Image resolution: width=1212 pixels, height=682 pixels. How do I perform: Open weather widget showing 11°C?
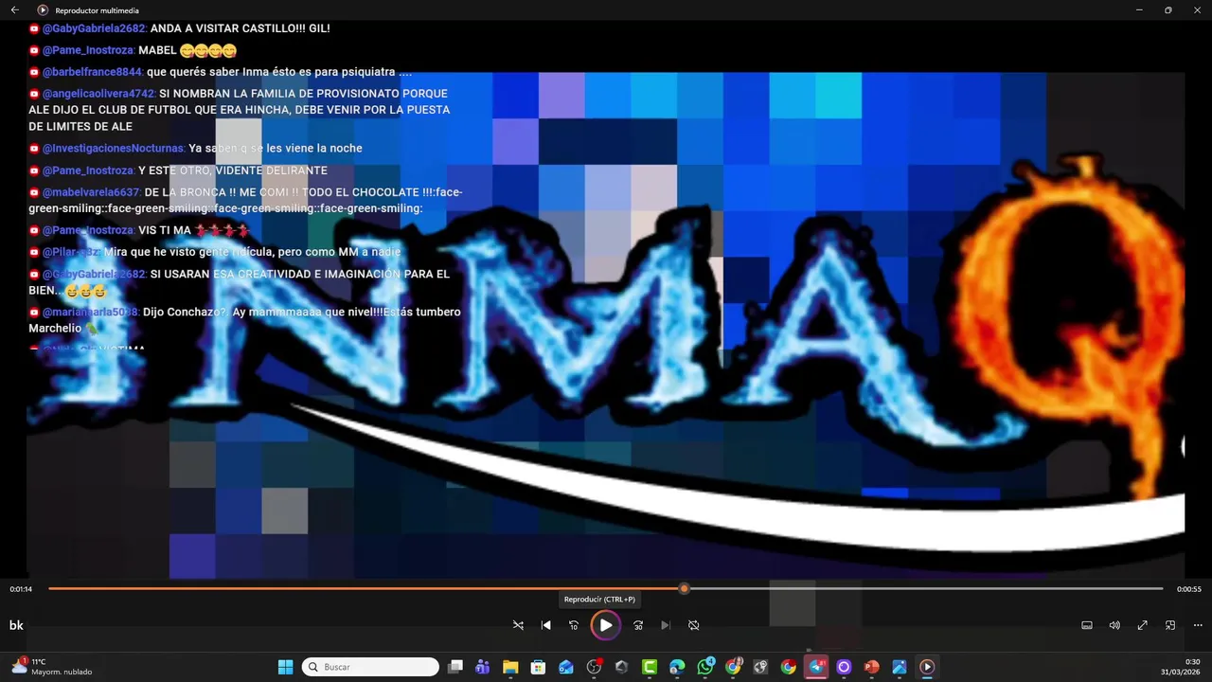click(x=52, y=667)
